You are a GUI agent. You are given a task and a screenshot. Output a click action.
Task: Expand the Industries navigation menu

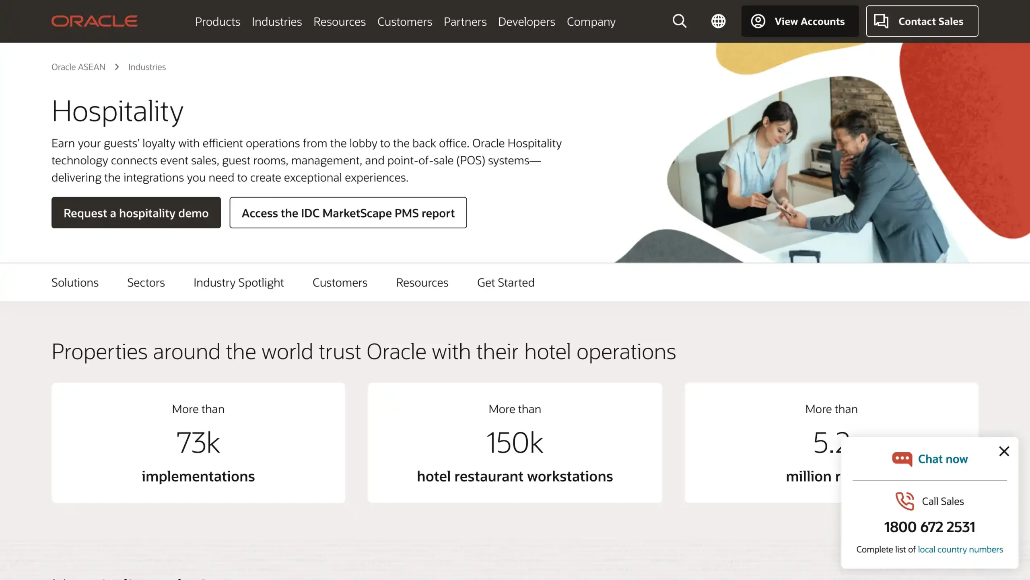pos(277,22)
